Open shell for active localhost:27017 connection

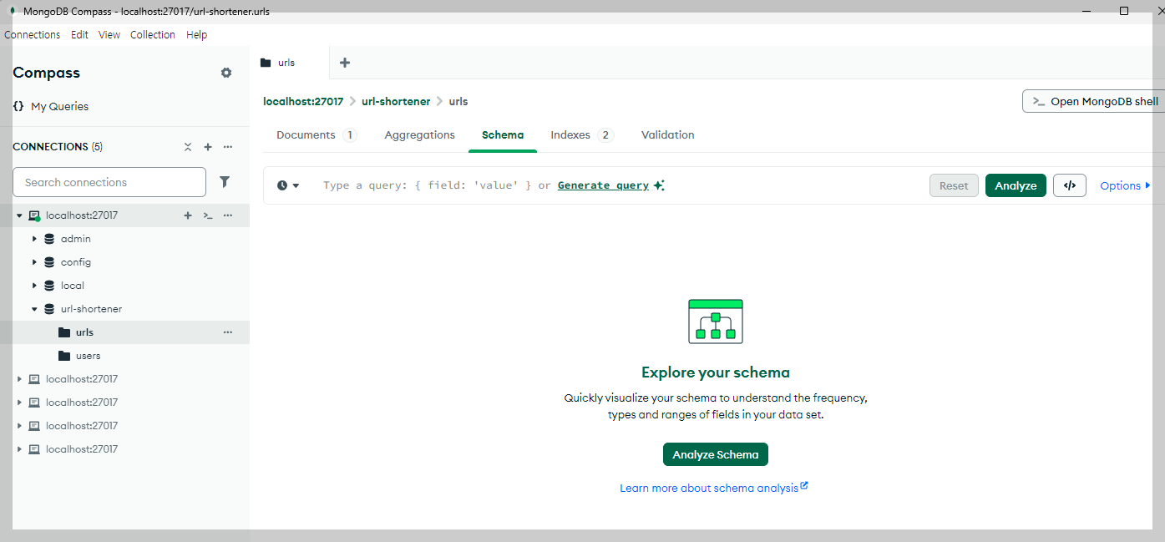[208, 215]
